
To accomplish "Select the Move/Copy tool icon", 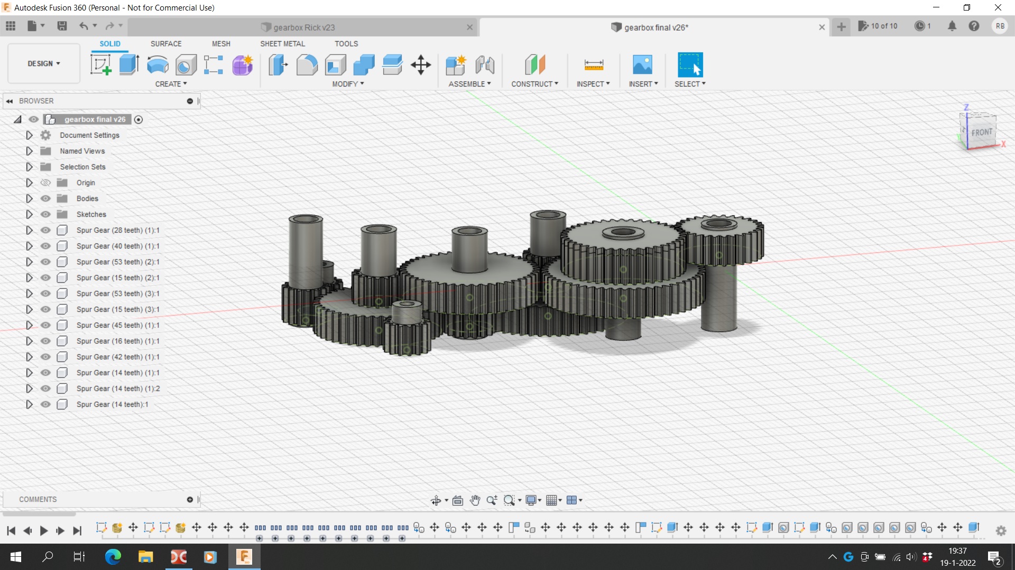I will [x=421, y=65].
